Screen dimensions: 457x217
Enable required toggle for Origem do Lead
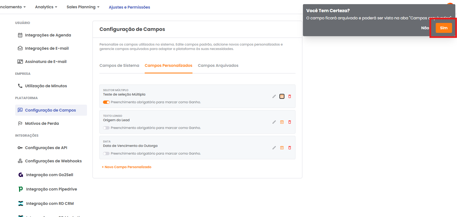pos(106,128)
